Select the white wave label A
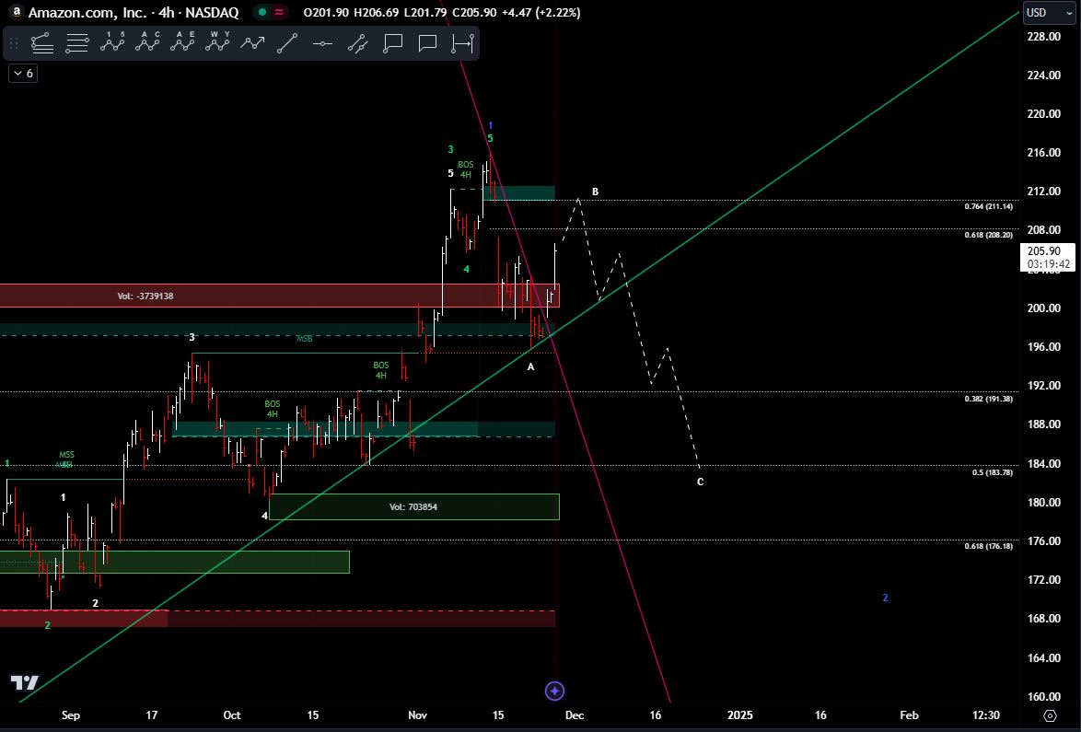The height and width of the screenshot is (732, 1081). [531, 366]
